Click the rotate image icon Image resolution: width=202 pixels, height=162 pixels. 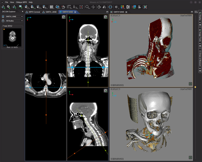[99, 7]
